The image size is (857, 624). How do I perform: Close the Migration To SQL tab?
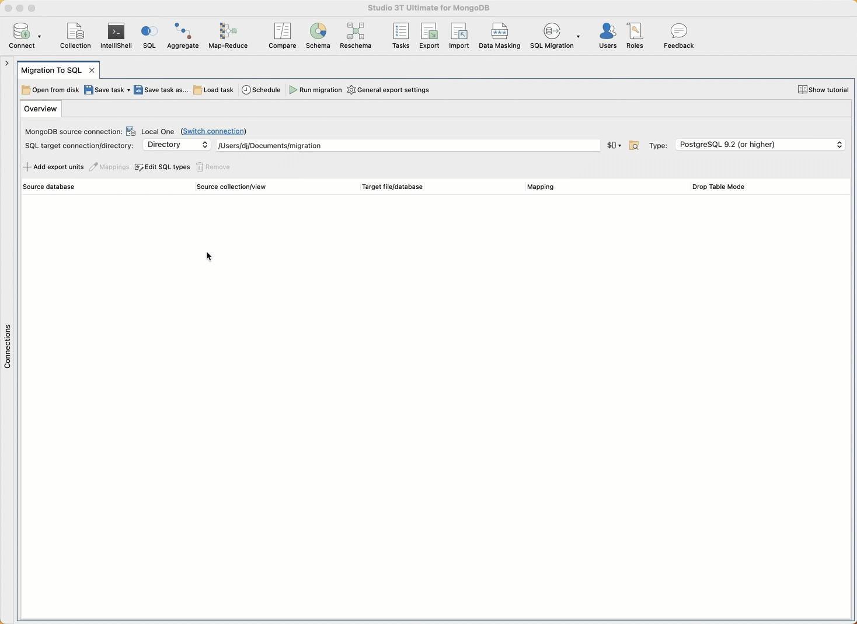92,70
